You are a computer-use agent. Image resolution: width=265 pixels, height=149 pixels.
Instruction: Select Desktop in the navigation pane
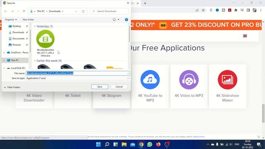point(17,26)
